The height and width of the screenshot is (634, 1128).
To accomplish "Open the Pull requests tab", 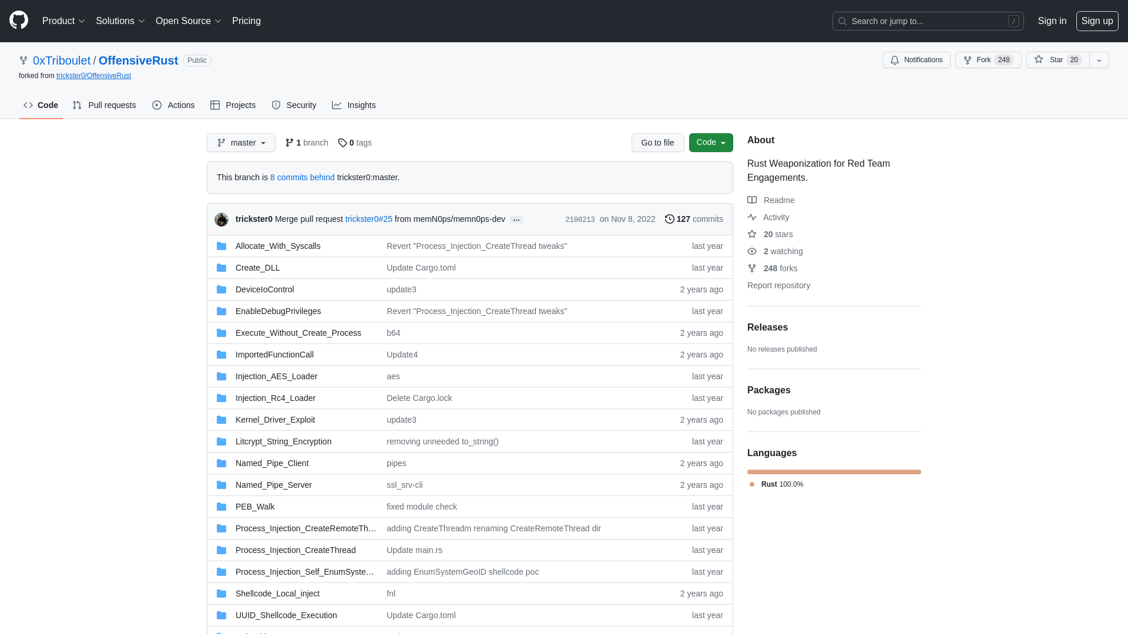I will 104,105.
